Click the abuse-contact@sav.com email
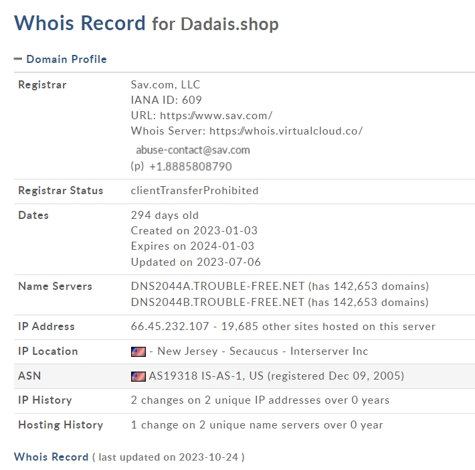This screenshot has height=470, width=475. (193, 150)
